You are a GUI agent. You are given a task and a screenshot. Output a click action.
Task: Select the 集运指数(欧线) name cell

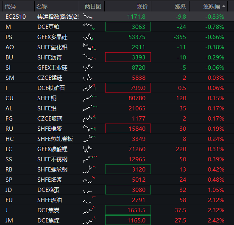tap(58, 17)
